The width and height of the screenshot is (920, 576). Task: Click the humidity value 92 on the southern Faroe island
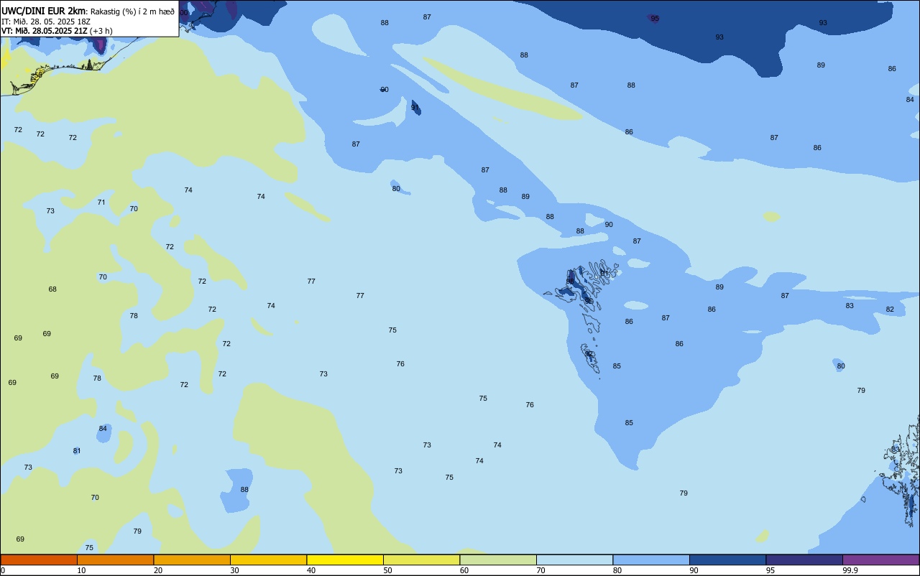(589, 353)
